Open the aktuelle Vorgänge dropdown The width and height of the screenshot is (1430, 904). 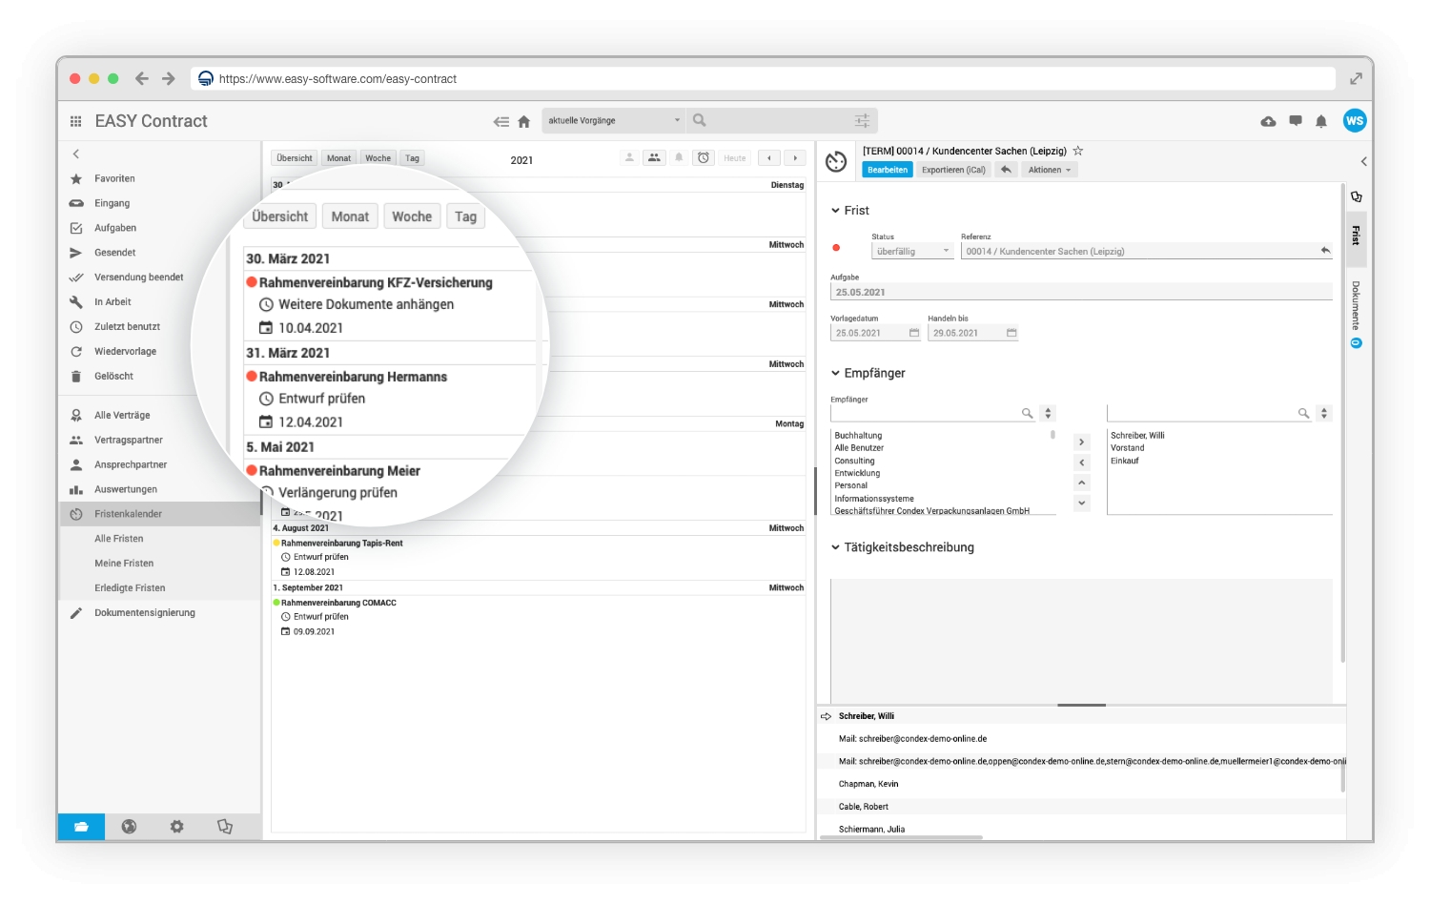[x=614, y=120]
